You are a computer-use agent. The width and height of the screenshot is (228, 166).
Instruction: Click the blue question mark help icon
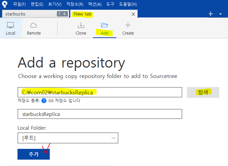pyautogui.click(x=44, y=100)
